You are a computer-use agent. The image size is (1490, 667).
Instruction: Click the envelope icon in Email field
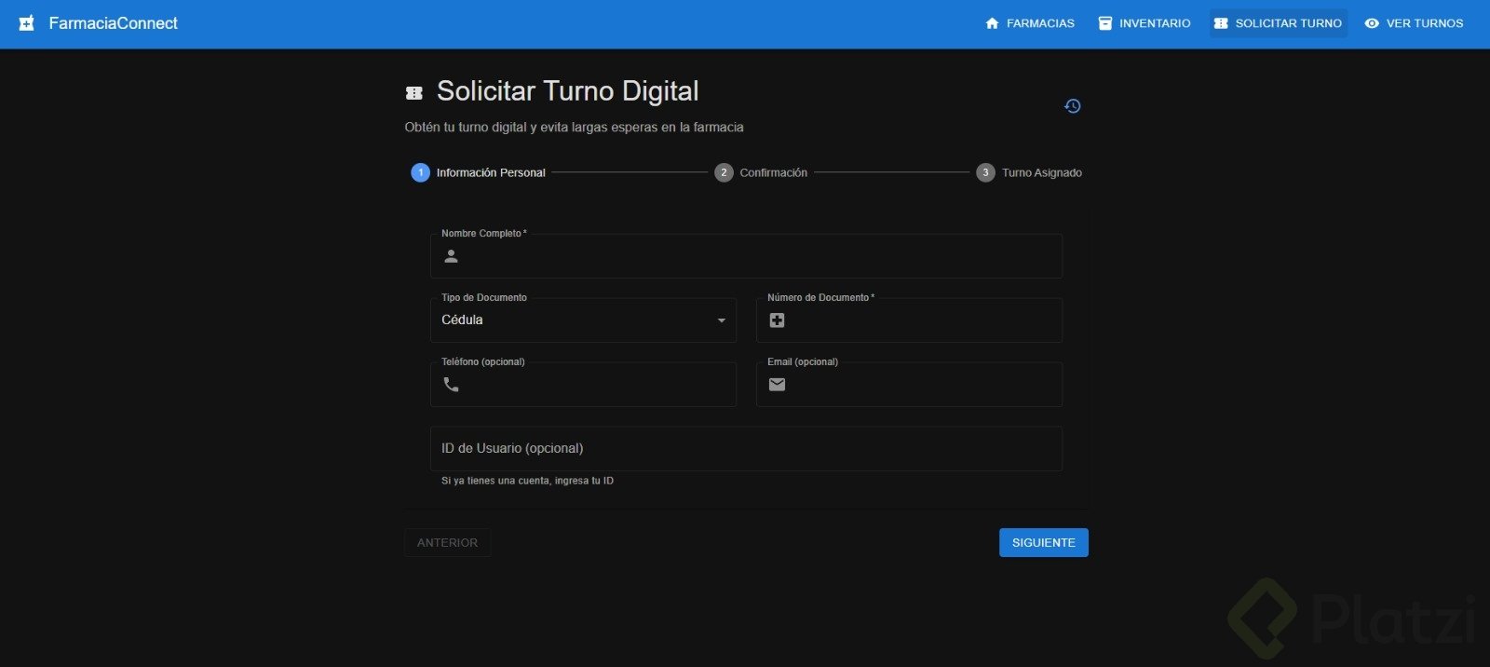point(778,385)
